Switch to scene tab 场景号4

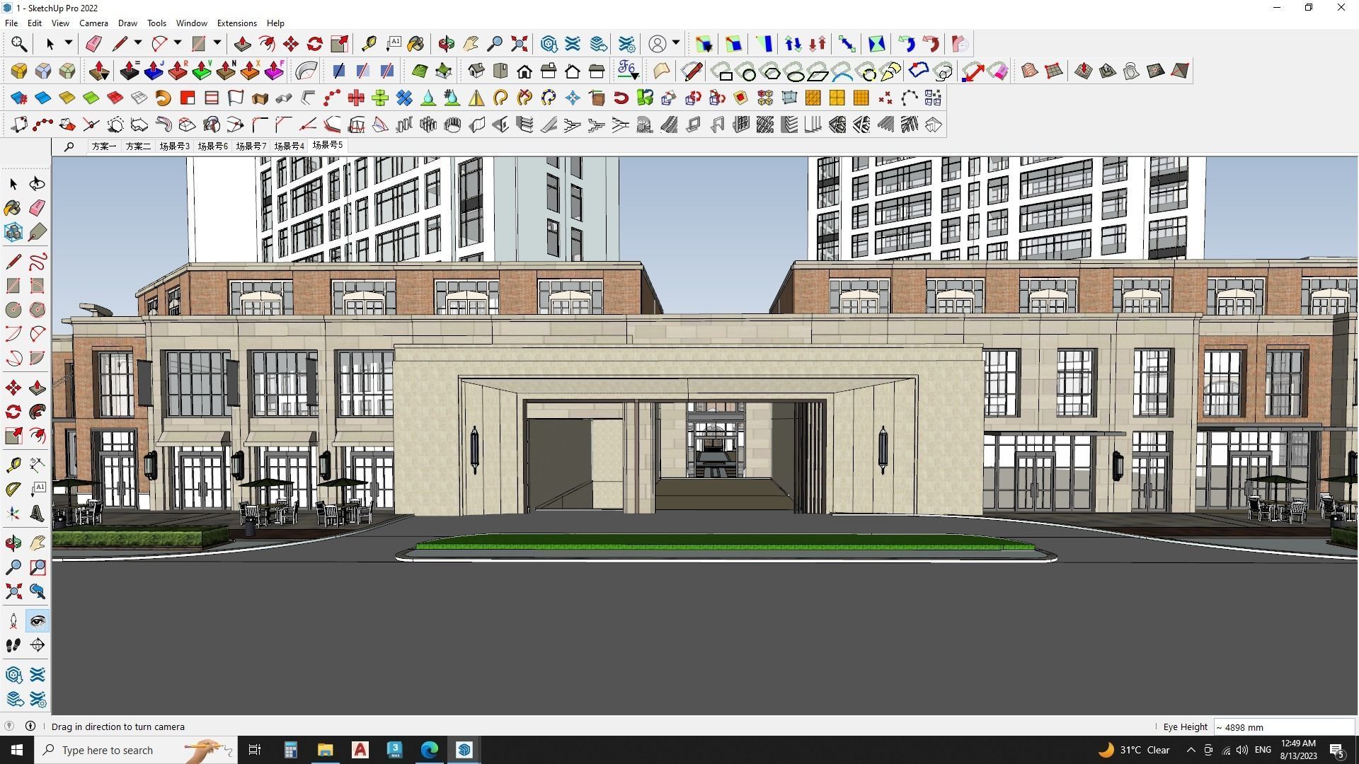[289, 146]
